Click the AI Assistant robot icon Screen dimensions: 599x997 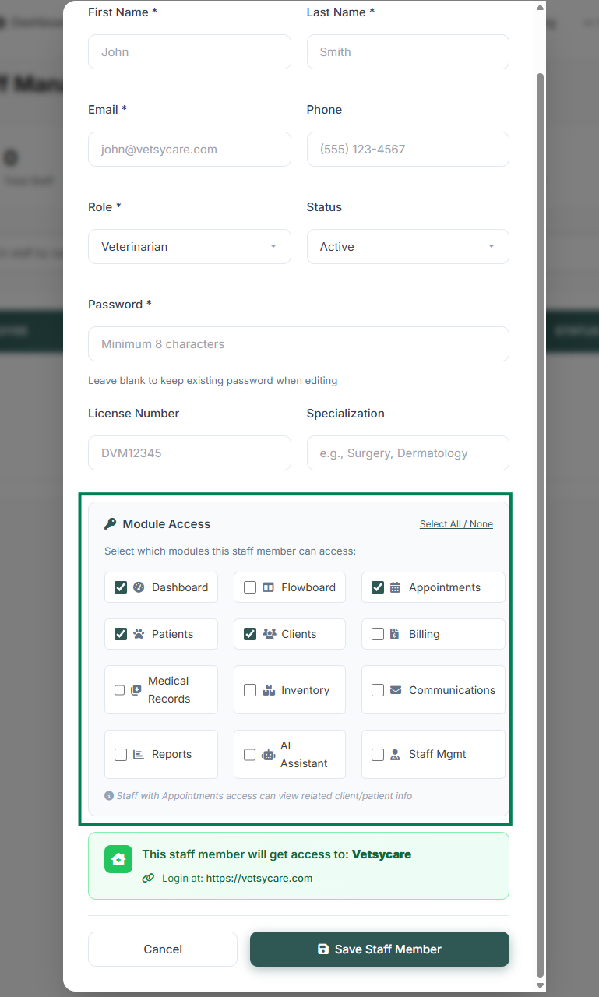click(x=269, y=755)
